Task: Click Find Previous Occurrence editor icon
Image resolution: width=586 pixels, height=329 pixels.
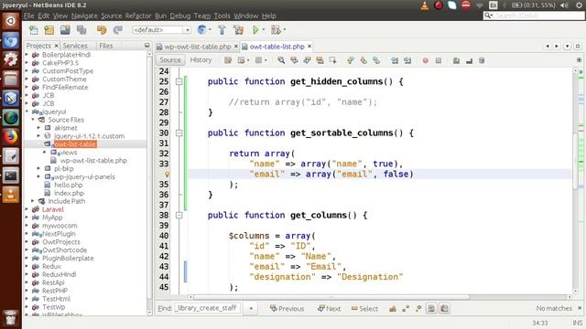Action: click(294, 60)
